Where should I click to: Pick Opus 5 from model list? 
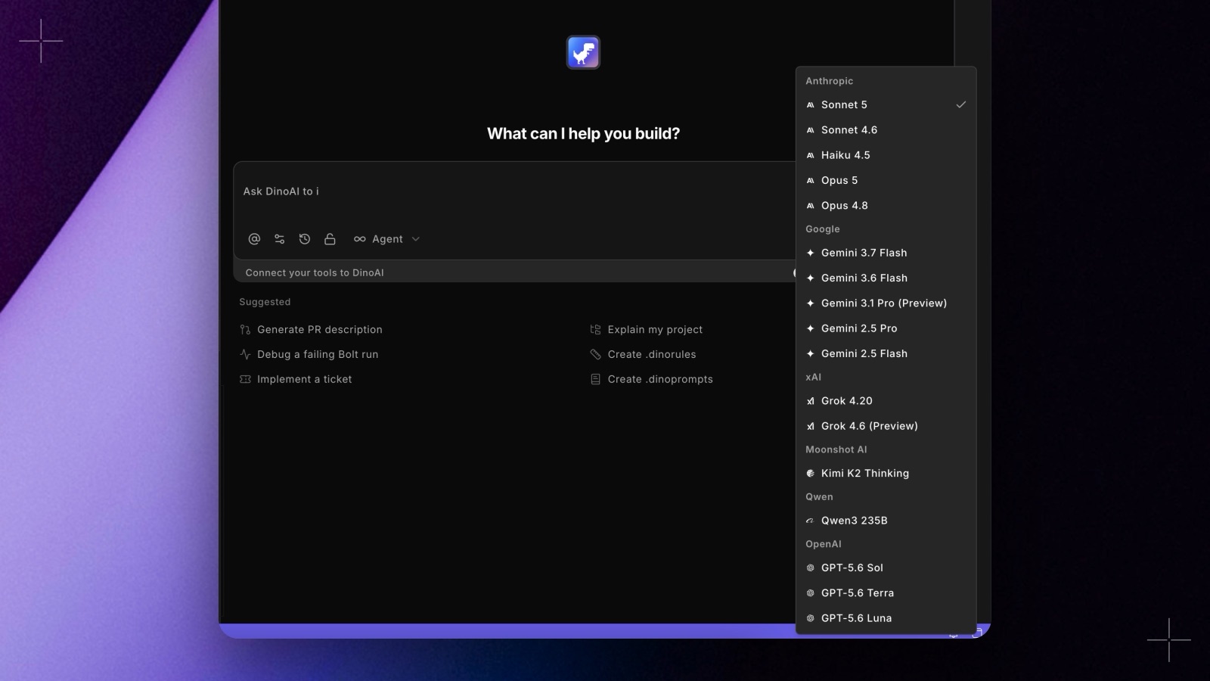[886, 180]
